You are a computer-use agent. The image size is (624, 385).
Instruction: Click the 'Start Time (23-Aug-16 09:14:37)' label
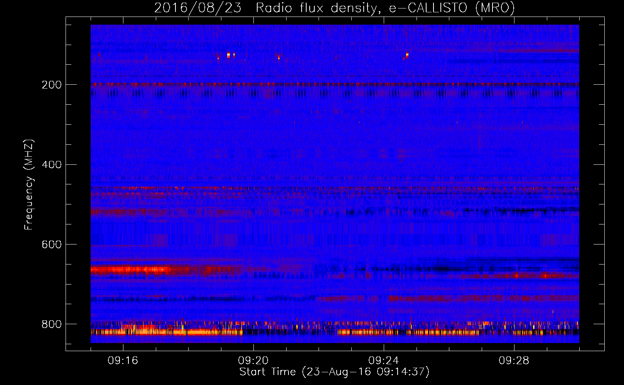click(334, 372)
